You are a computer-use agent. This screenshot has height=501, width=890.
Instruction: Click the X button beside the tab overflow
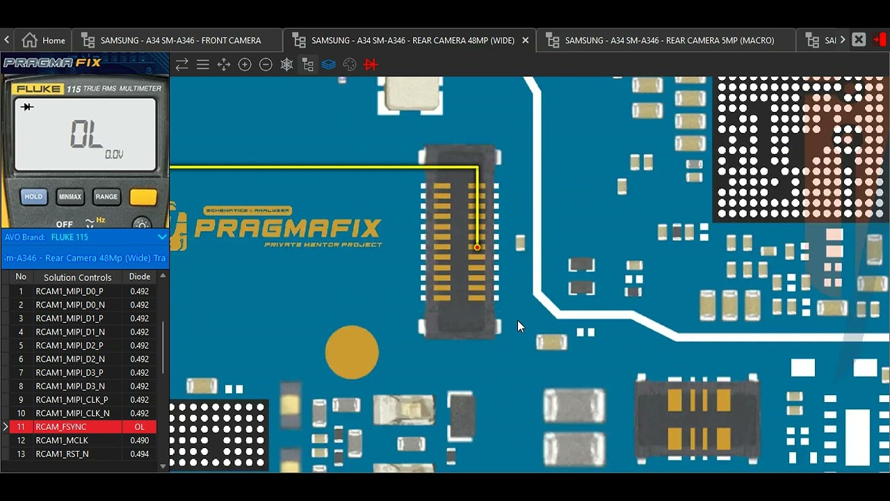[x=859, y=40]
